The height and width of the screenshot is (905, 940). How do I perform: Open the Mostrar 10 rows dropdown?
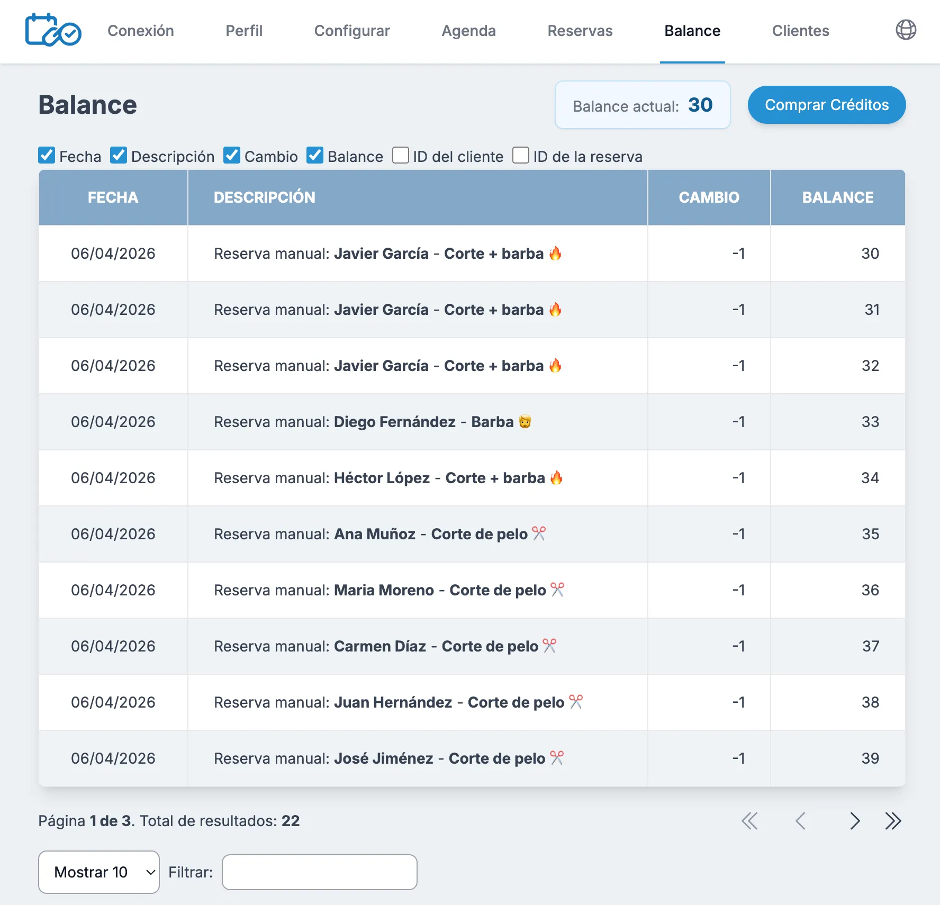point(99,872)
